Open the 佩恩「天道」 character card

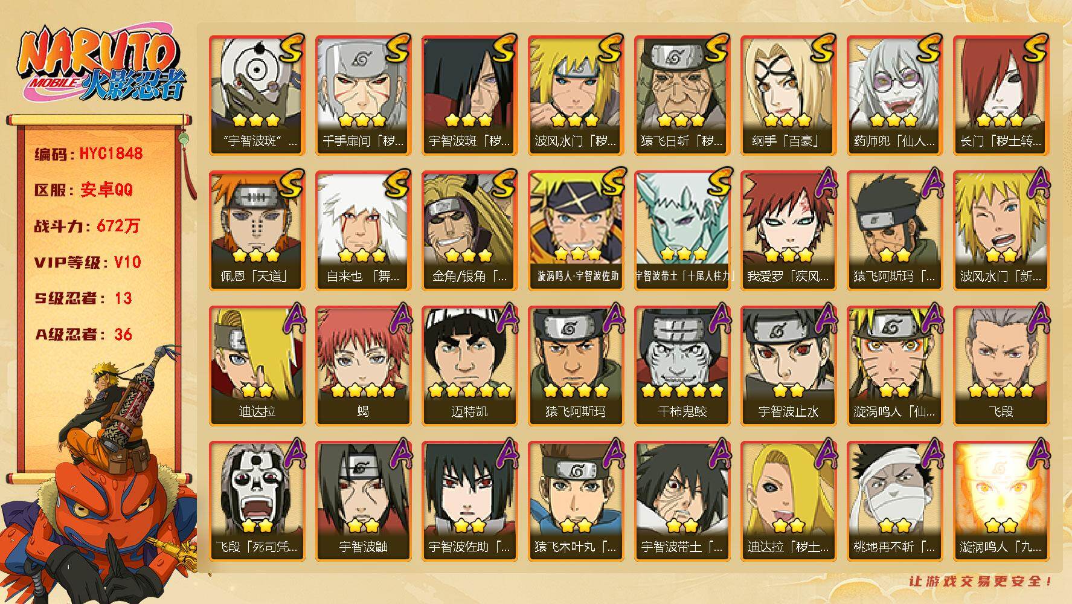click(x=257, y=231)
